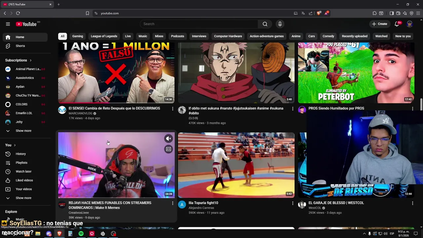Select the All filter chip
The image size is (423, 238).
(x=62, y=36)
